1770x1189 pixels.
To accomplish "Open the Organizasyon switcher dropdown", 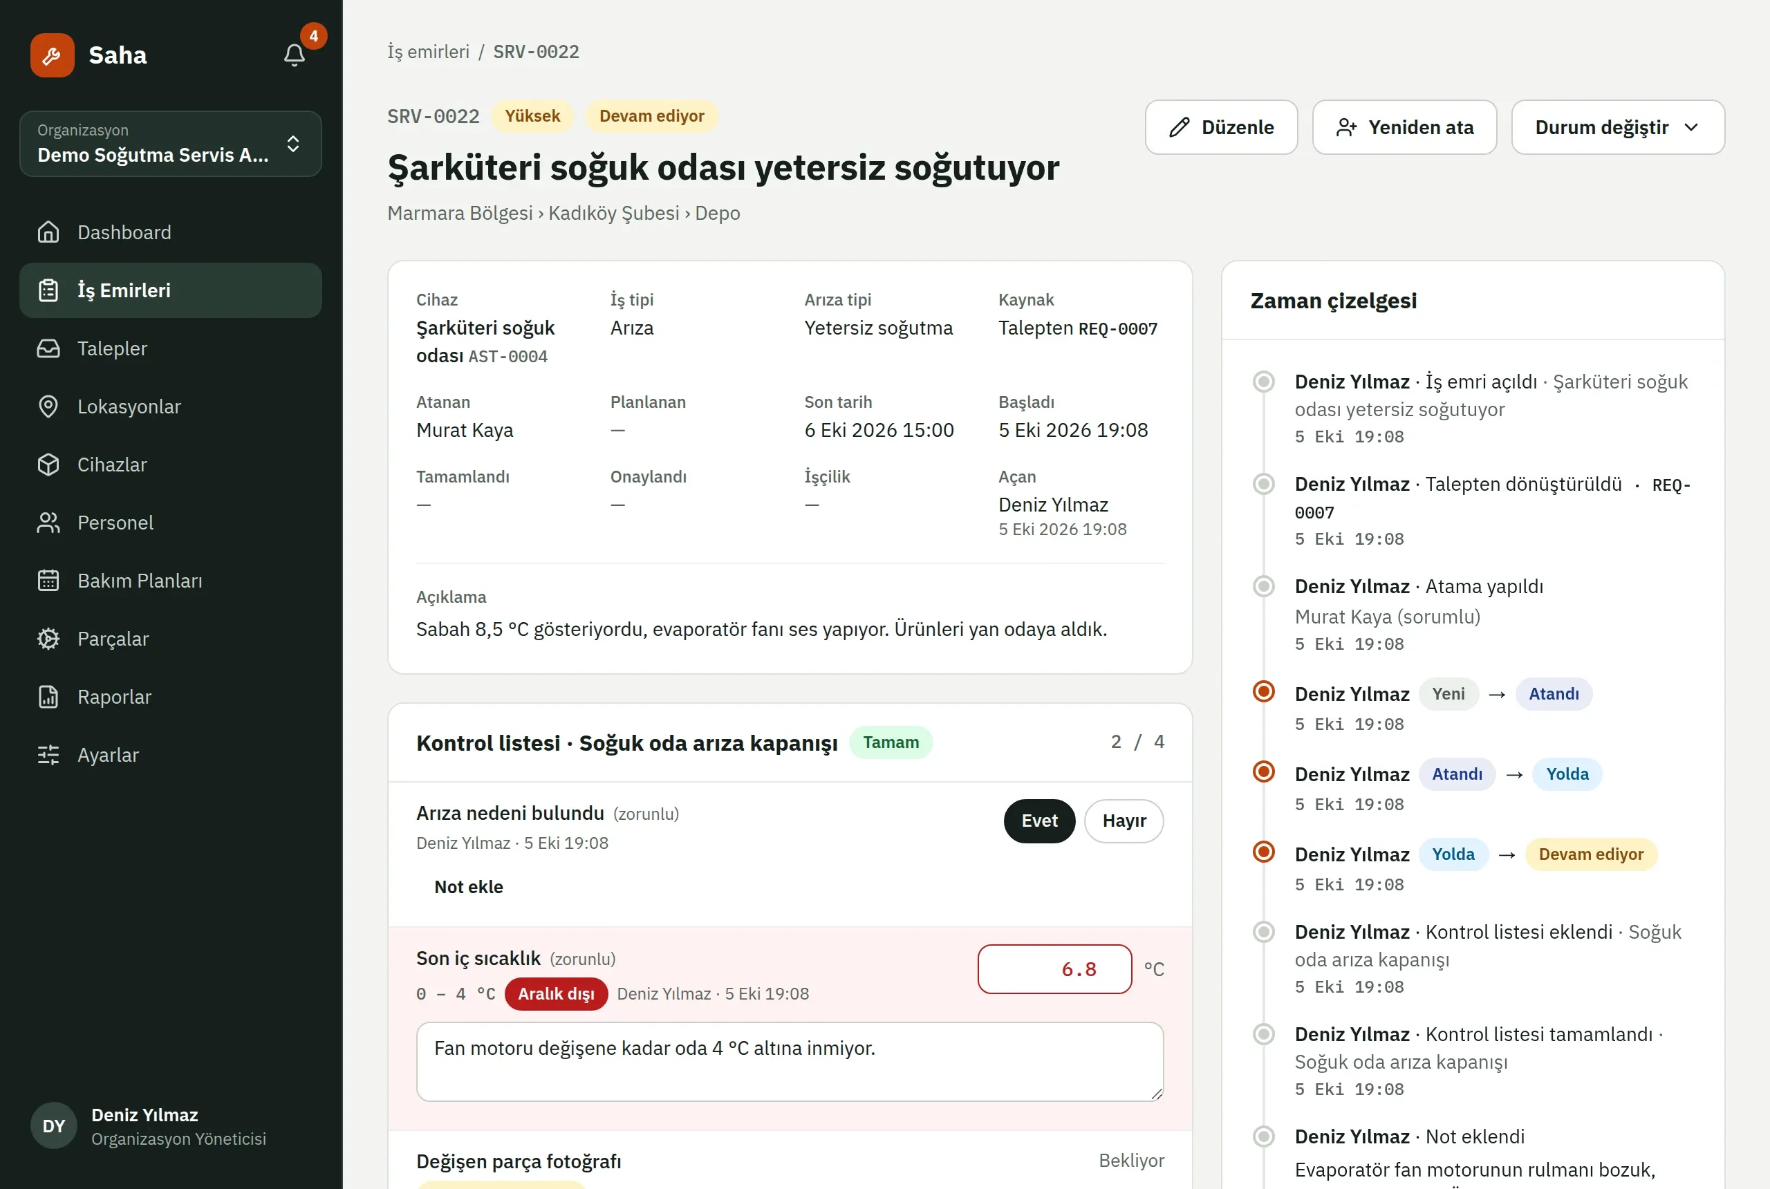I will point(171,144).
